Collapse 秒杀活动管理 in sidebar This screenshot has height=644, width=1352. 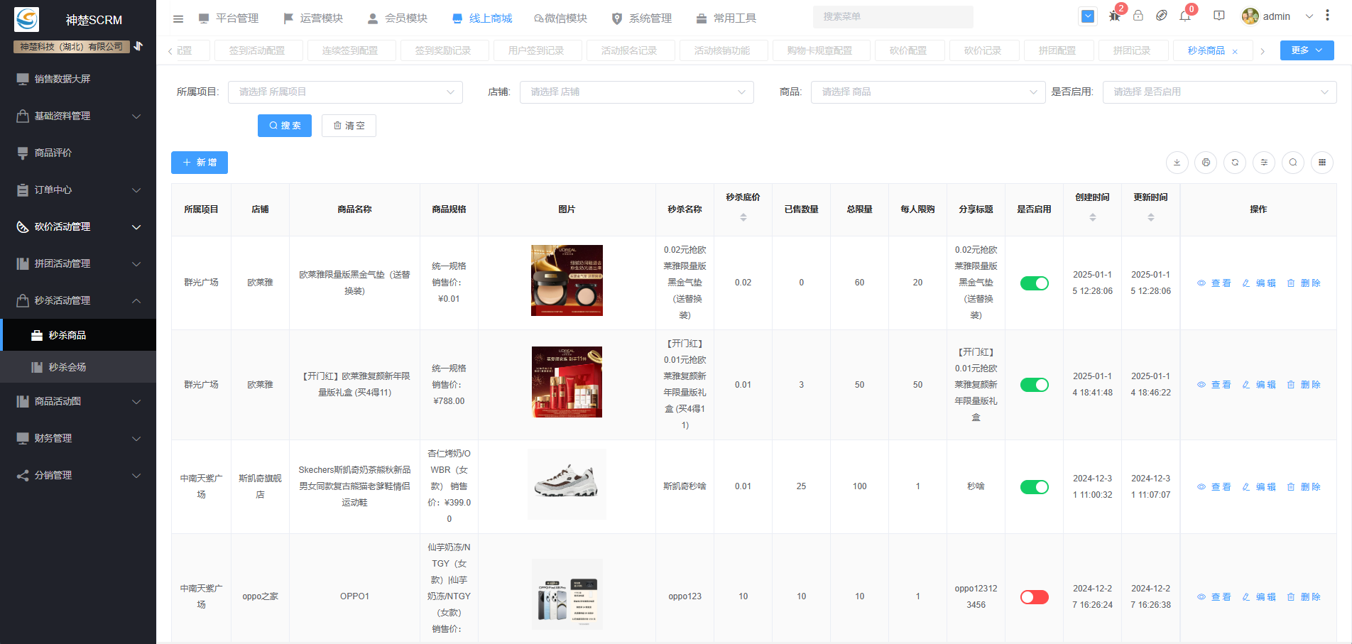point(78,300)
